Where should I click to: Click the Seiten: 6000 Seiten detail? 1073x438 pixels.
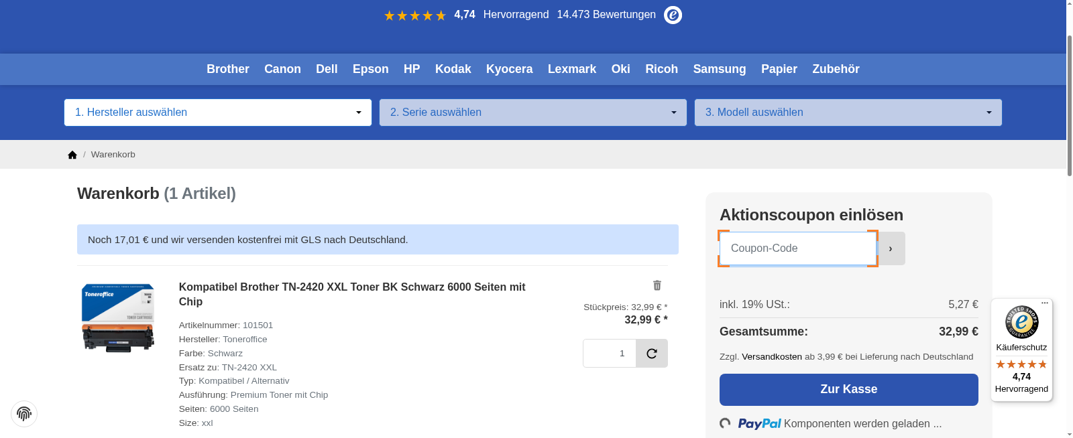(x=219, y=409)
